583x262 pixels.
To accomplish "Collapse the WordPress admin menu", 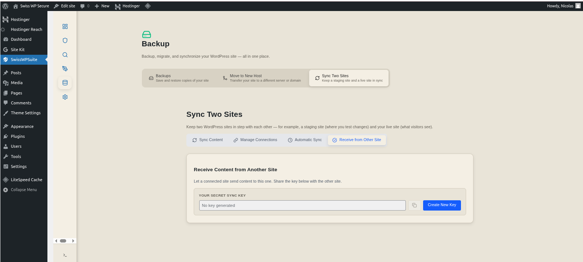I will (24, 190).
